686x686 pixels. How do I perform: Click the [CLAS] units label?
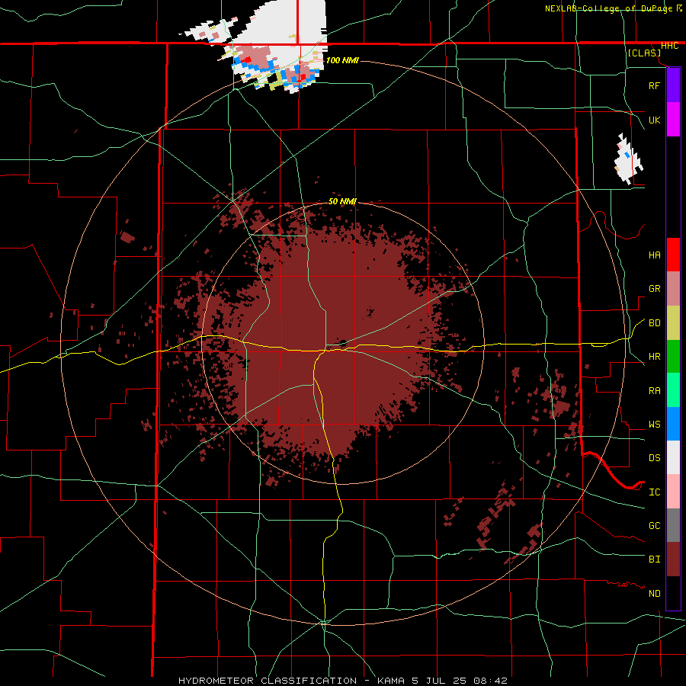point(644,53)
